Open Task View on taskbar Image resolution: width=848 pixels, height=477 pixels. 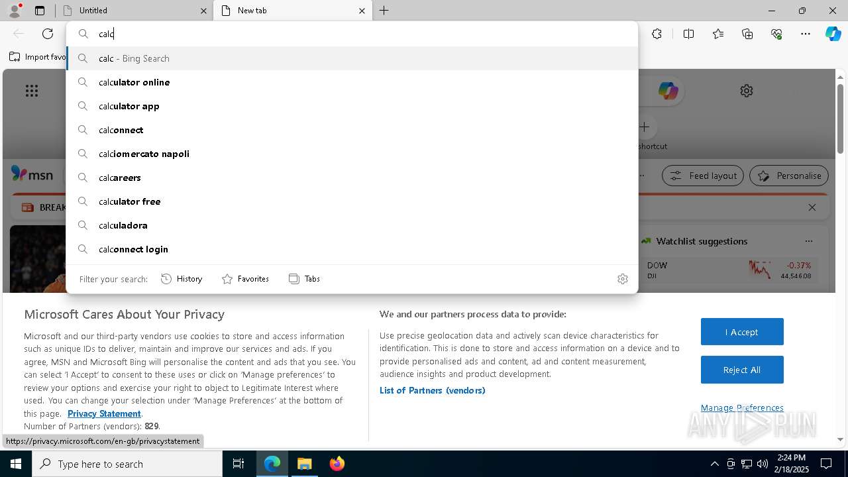coord(238,464)
